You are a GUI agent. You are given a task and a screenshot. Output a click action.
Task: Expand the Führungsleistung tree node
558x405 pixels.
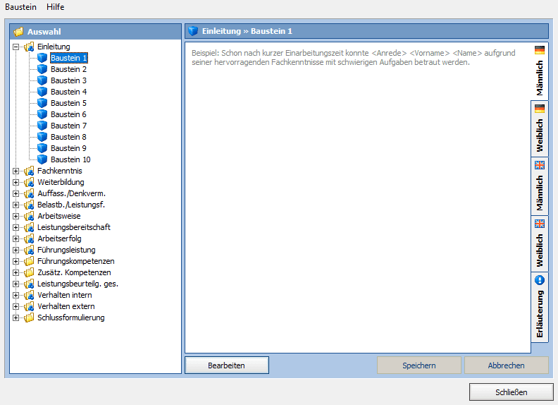pyautogui.click(x=15, y=250)
